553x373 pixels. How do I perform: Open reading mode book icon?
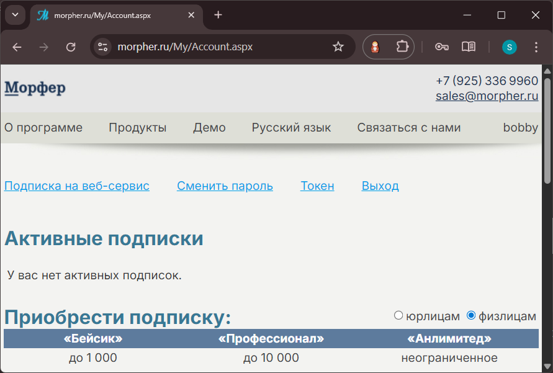pyautogui.click(x=469, y=47)
